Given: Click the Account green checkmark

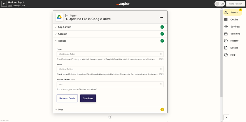Looking at the screenshot, I should 162,34.
